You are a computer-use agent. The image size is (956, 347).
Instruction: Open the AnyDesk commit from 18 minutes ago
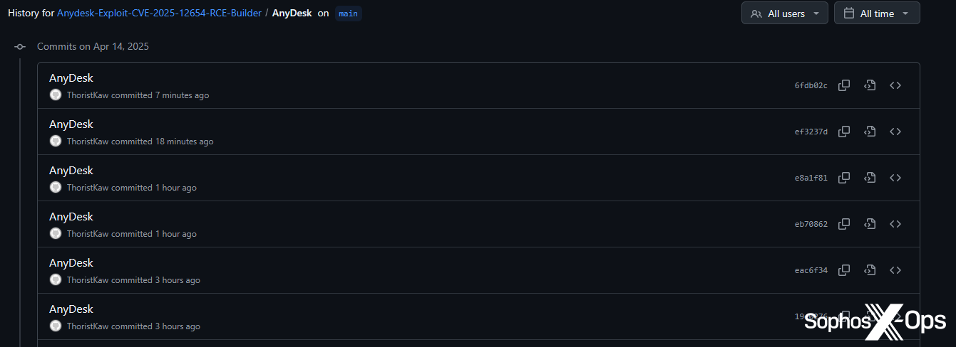[x=71, y=124]
